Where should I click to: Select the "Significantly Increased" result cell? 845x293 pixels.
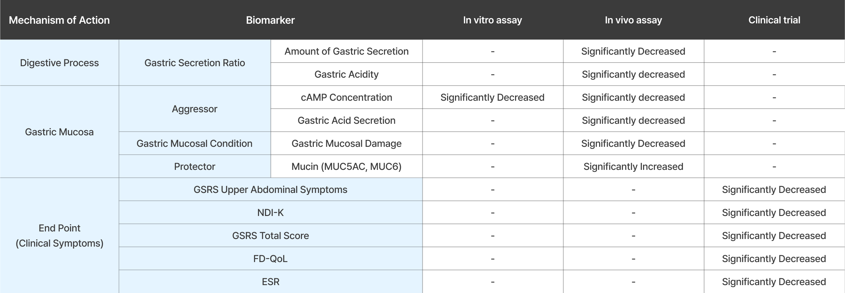pos(633,167)
